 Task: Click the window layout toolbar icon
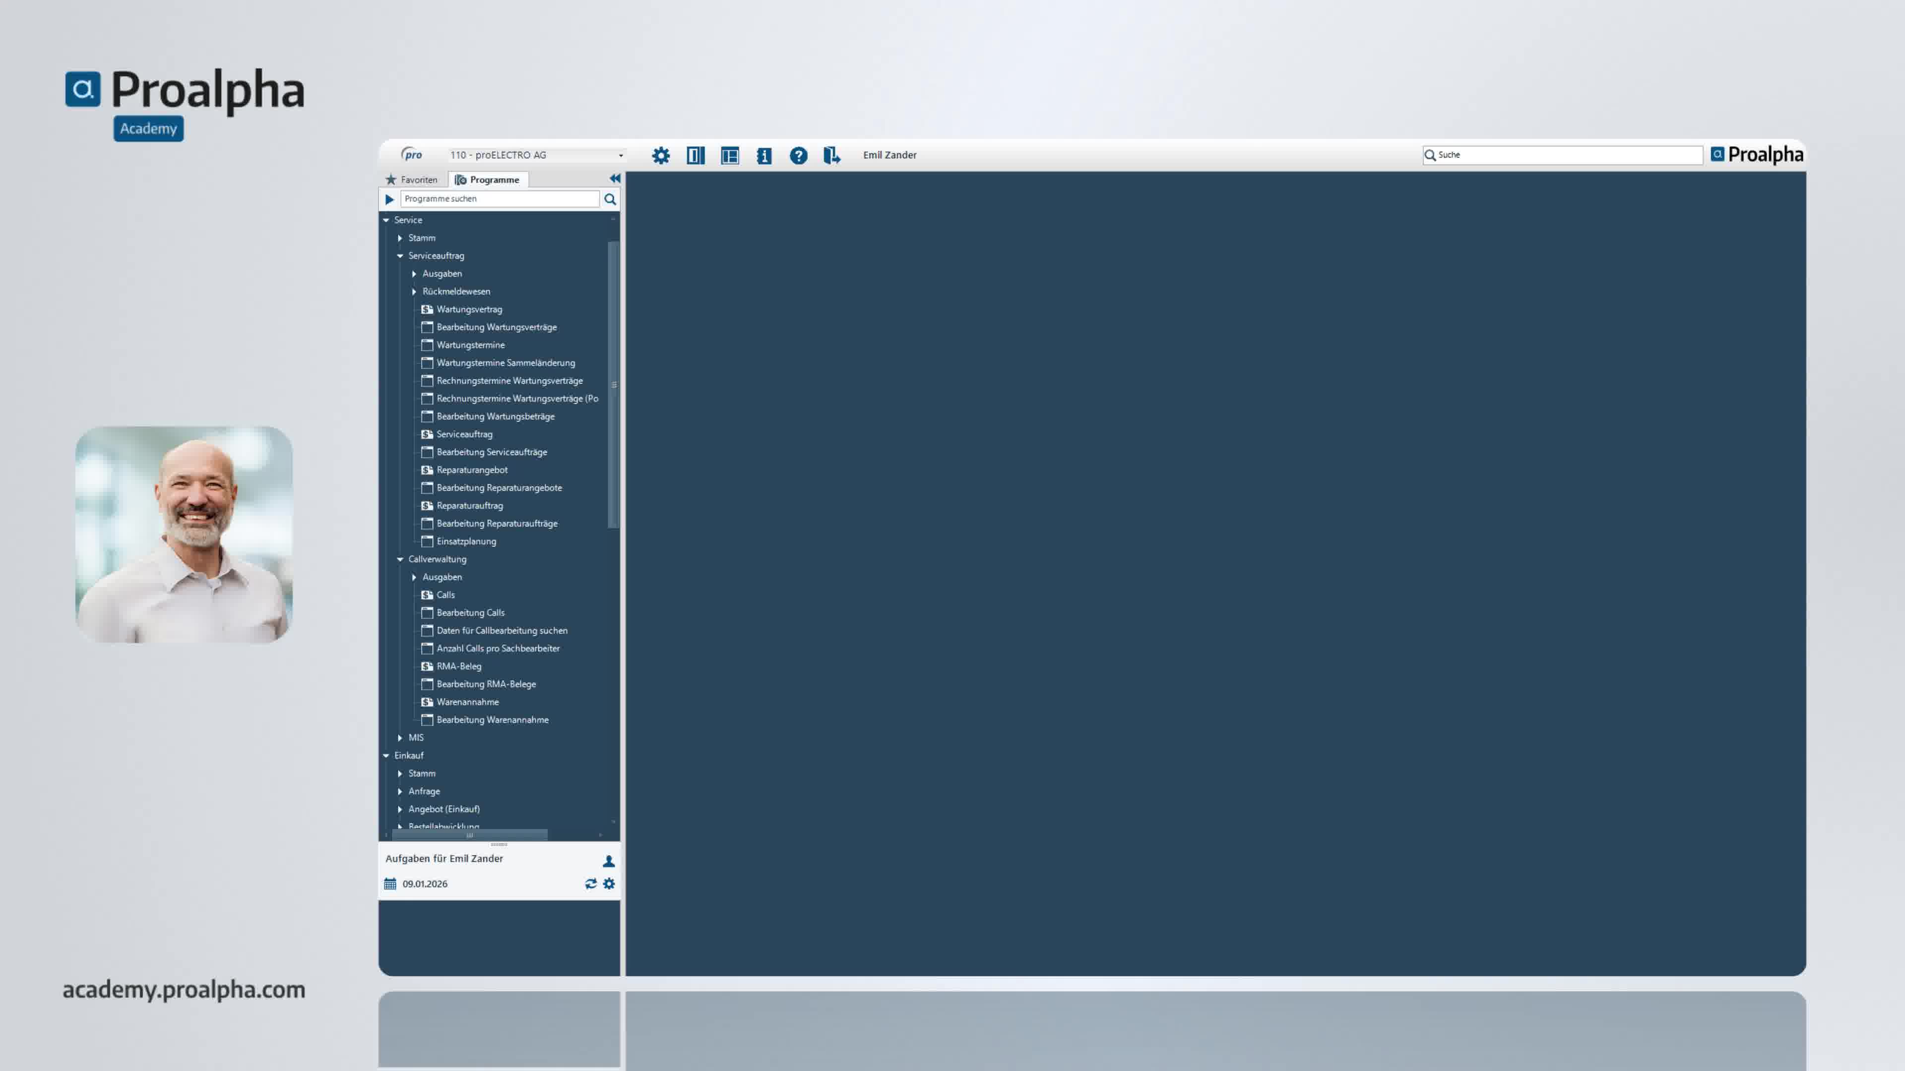[730, 155]
